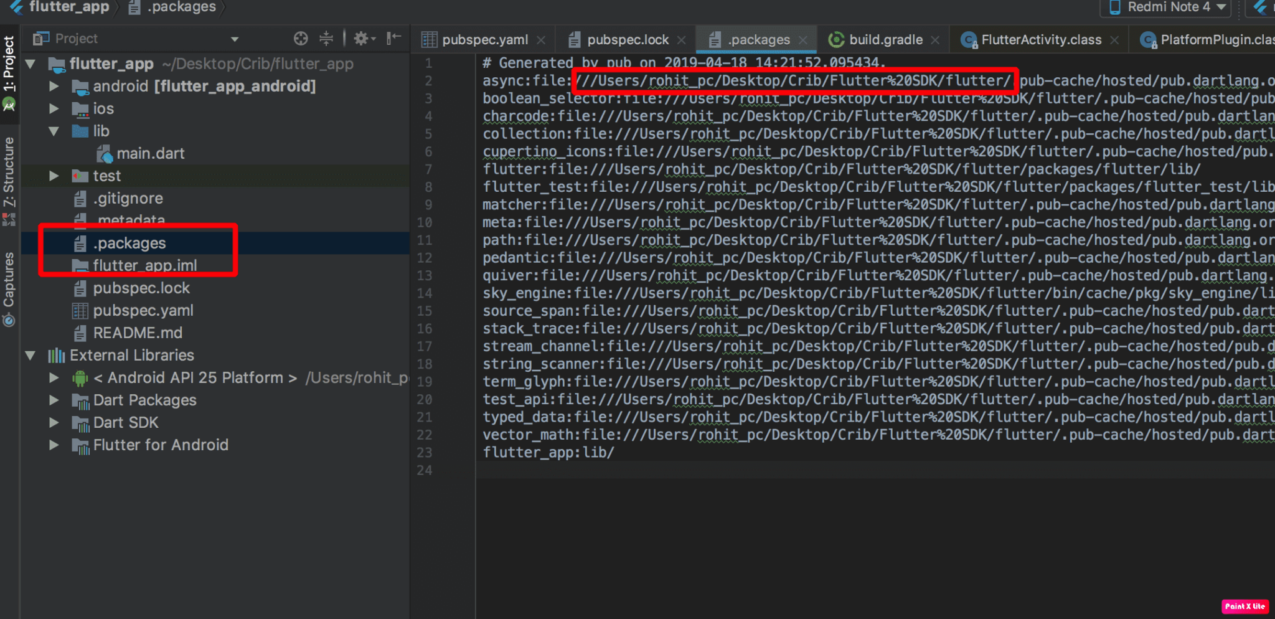Viewport: 1275px width, 619px height.
Task: Close the pubspec.lock tab
Action: pyautogui.click(x=682, y=40)
